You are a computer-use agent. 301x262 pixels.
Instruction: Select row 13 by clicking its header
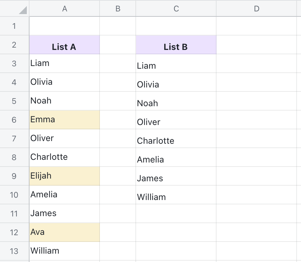coord(14,251)
